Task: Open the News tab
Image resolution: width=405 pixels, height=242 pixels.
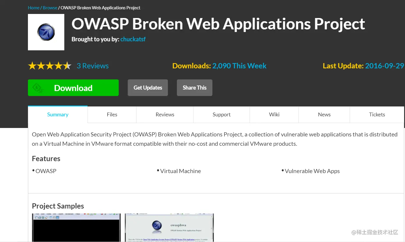Action: click(324, 115)
